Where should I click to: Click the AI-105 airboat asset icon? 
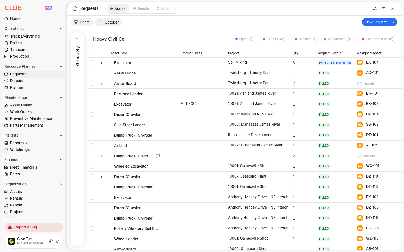pos(360,145)
